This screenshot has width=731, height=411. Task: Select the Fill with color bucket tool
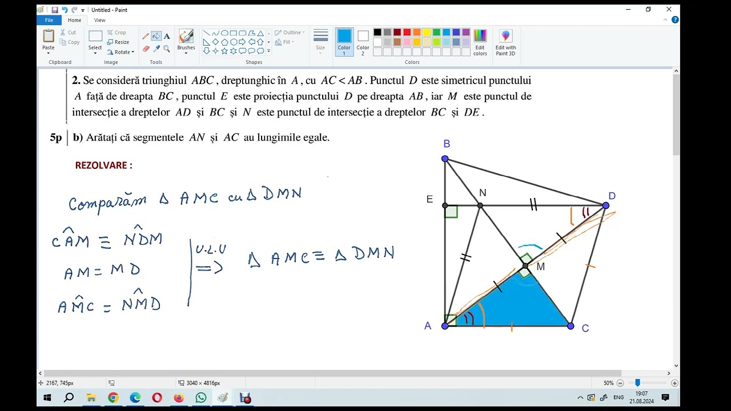(156, 36)
